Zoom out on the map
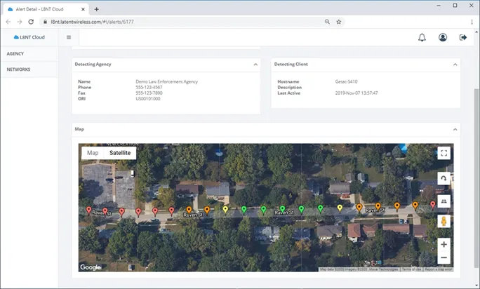Viewport: 480px width, 289px height. [x=444, y=257]
